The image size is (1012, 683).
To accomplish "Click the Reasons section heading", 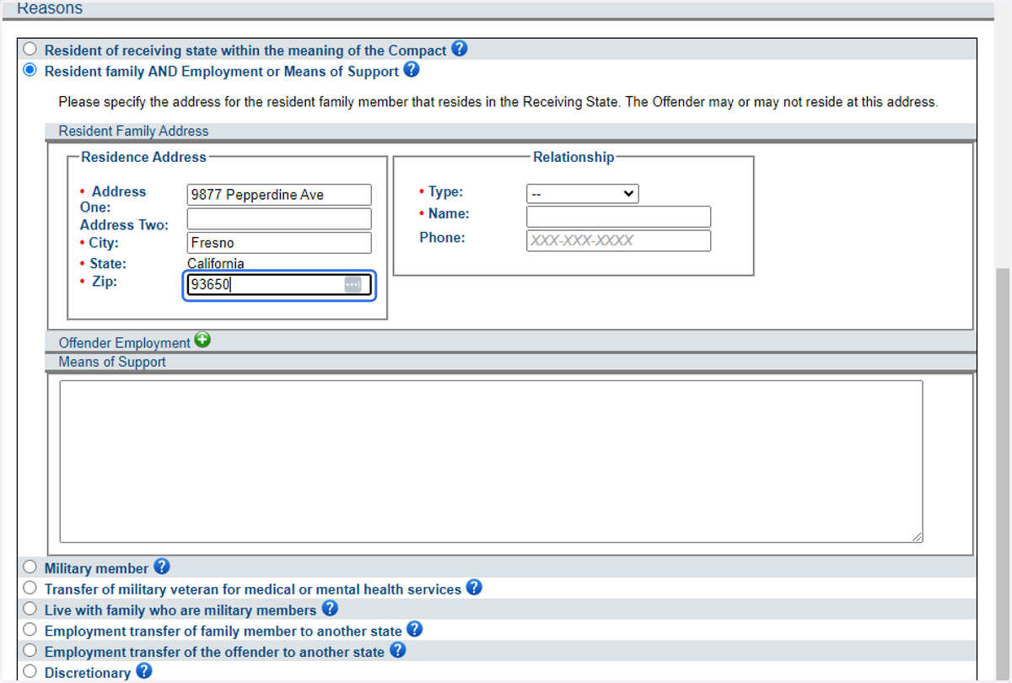I will click(50, 8).
